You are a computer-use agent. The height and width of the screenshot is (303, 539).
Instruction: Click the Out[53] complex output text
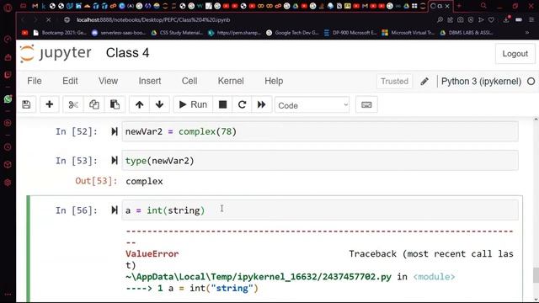click(x=144, y=181)
